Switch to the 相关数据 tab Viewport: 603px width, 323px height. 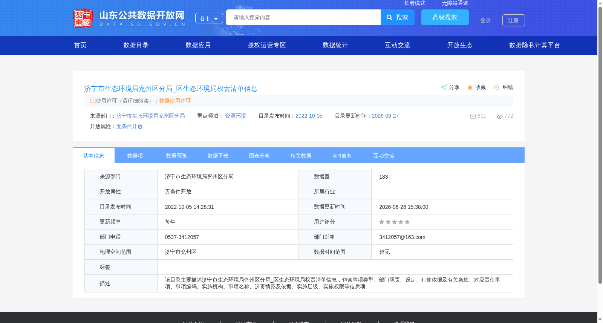click(301, 156)
